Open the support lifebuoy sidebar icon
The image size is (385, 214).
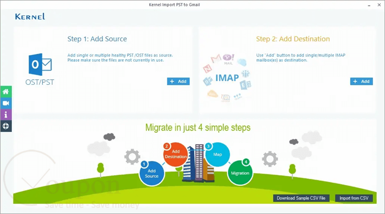click(6, 126)
